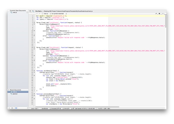Screen dimensions: 174x124
Task: Fold the for loop at line 51
Action: click(34, 99)
